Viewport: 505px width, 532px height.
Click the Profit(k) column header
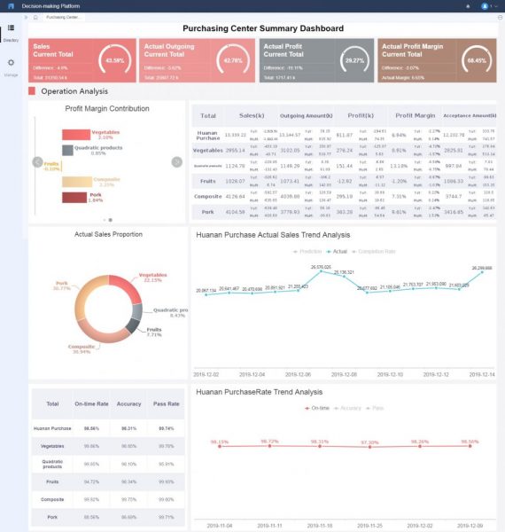coord(361,115)
